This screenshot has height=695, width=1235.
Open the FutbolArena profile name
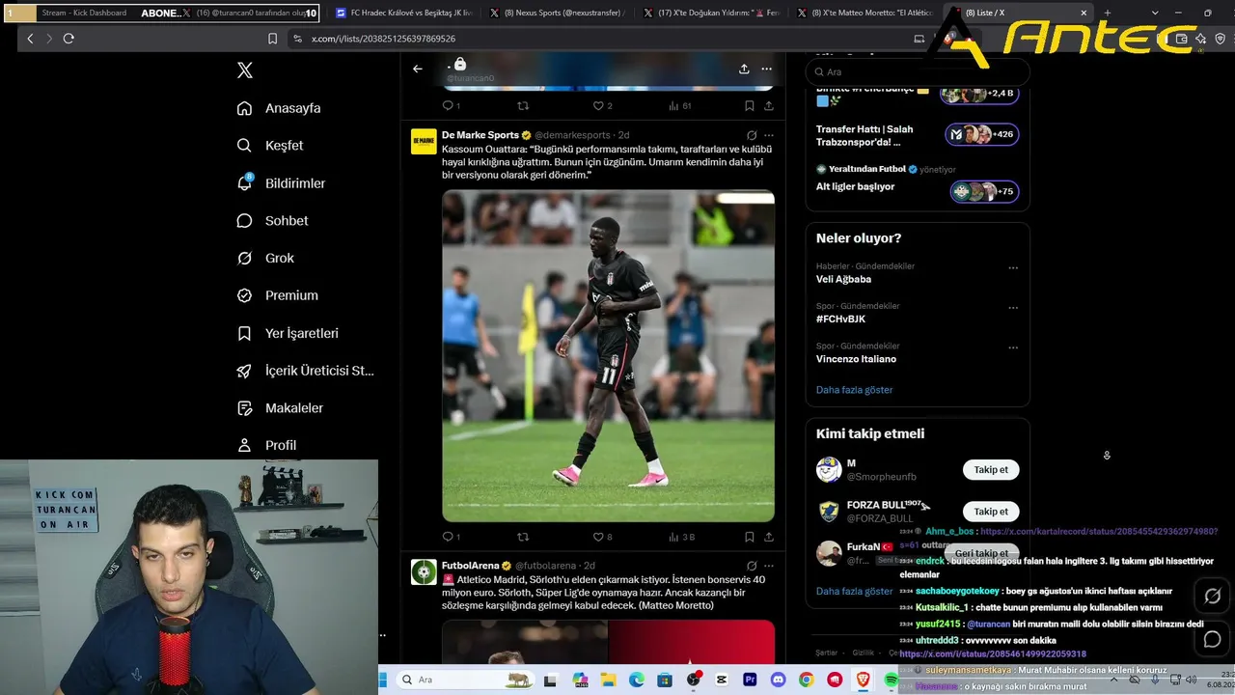point(471,566)
